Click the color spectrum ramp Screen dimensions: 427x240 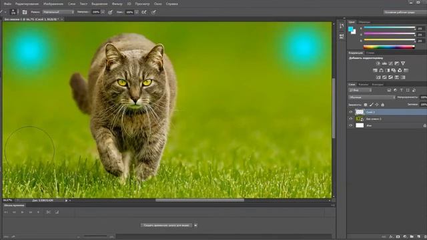pyautogui.click(x=389, y=47)
